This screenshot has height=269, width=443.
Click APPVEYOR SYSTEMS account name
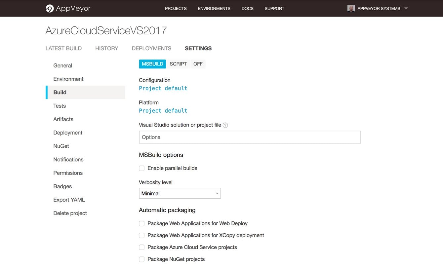coord(379,9)
